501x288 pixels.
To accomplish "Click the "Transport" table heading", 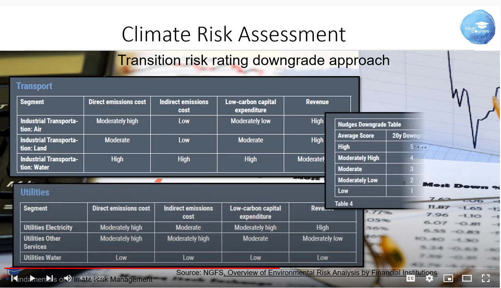I will 34,86.
